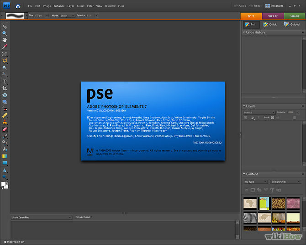Screen dimensions: 306x245
Task: Select the Red Eye Removal tool
Action: 5,109
